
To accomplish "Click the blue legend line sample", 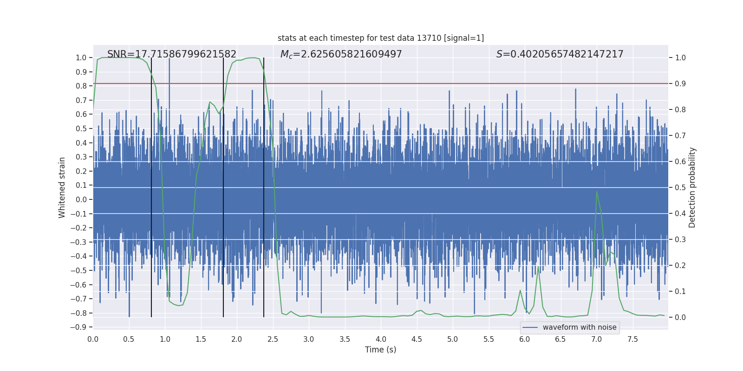I will [x=530, y=327].
